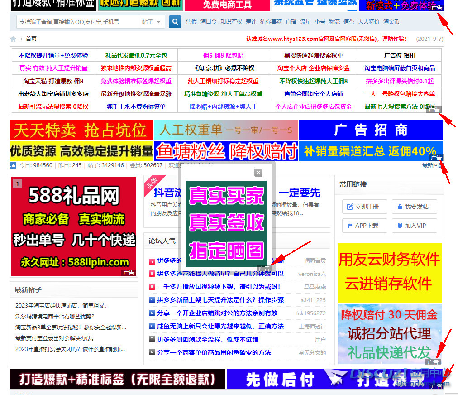458x395 pixels.
Task: Click the APP下载 button
Action: pyautogui.click(x=364, y=226)
